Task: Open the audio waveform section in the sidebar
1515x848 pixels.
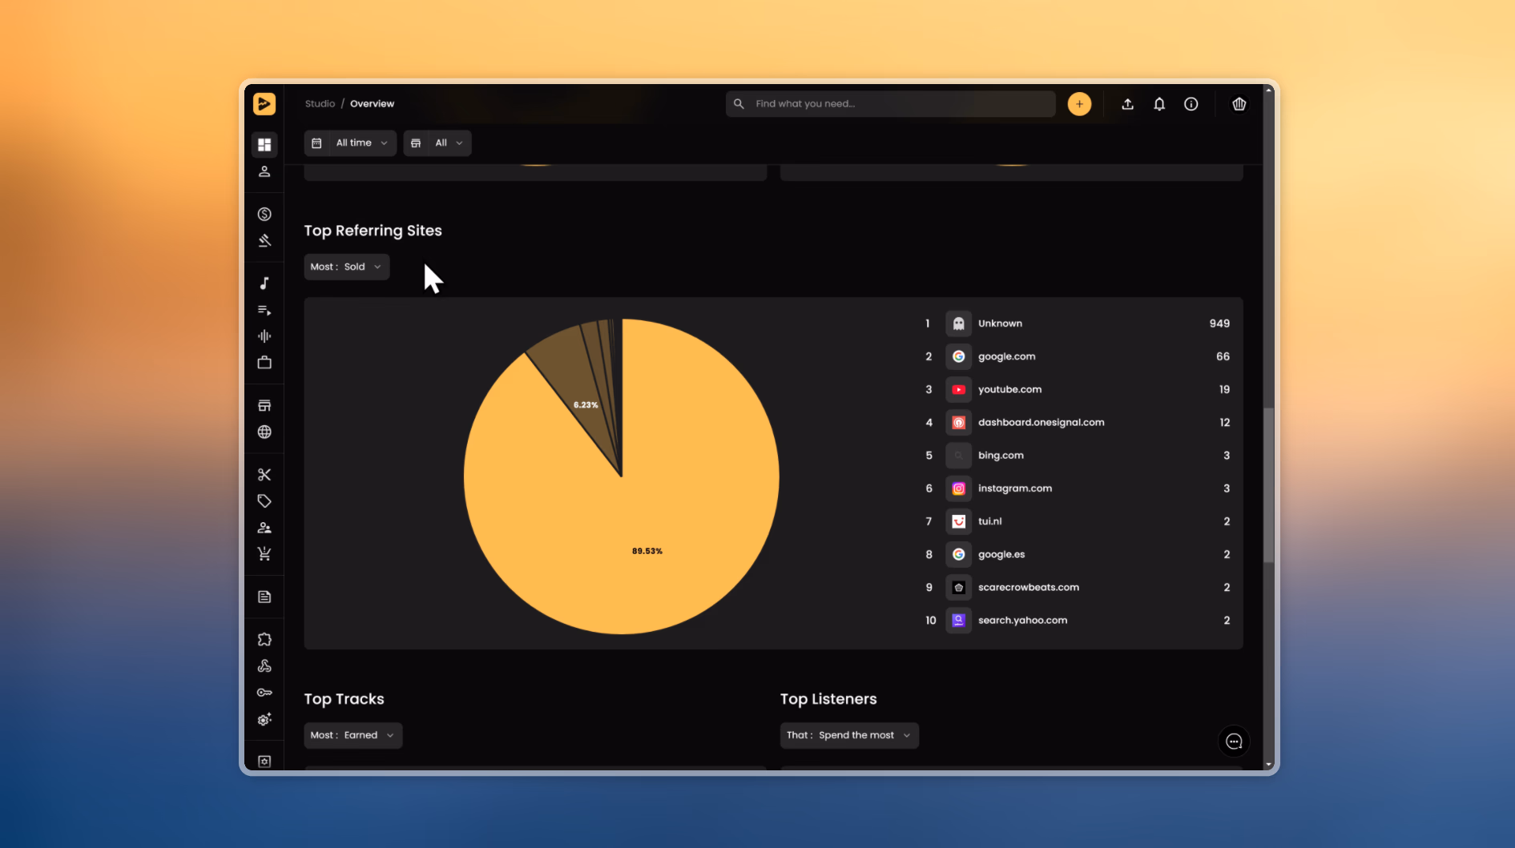Action: coord(264,336)
